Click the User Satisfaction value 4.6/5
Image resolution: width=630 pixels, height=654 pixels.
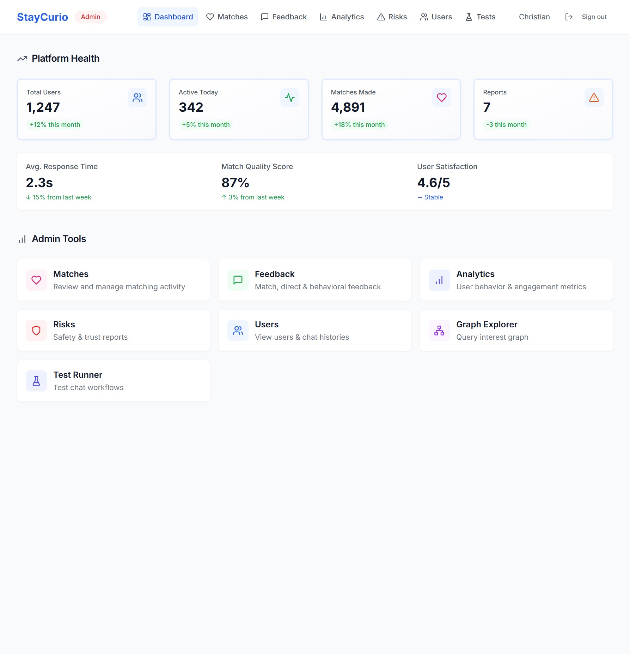[433, 183]
